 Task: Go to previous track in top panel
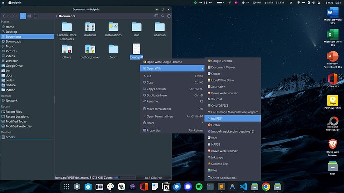201,3
